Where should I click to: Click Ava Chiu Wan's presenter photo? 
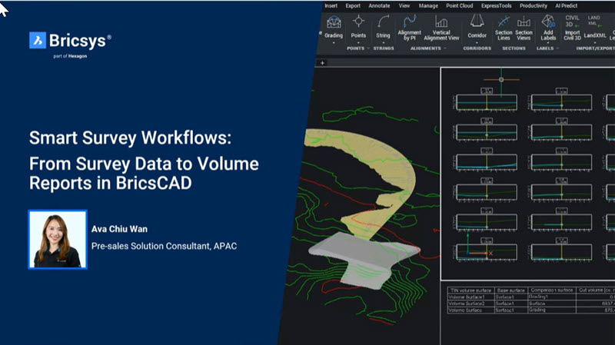click(x=58, y=240)
